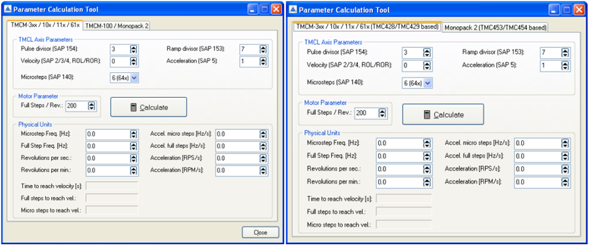Click Full Step Freq. stepper in left window
This screenshot has width=590, height=246.
click(x=134, y=146)
